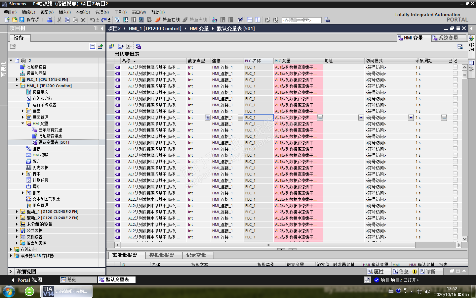Click the 转至在线 button
The width and height of the screenshot is (476, 298).
click(x=168, y=20)
